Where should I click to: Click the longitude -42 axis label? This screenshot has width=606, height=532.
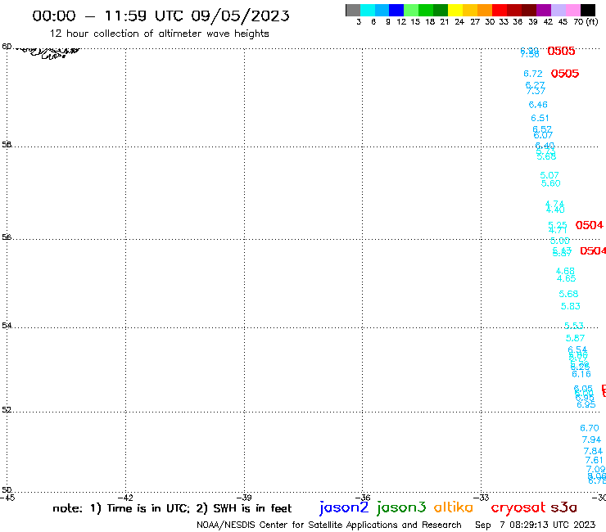pyautogui.click(x=125, y=498)
